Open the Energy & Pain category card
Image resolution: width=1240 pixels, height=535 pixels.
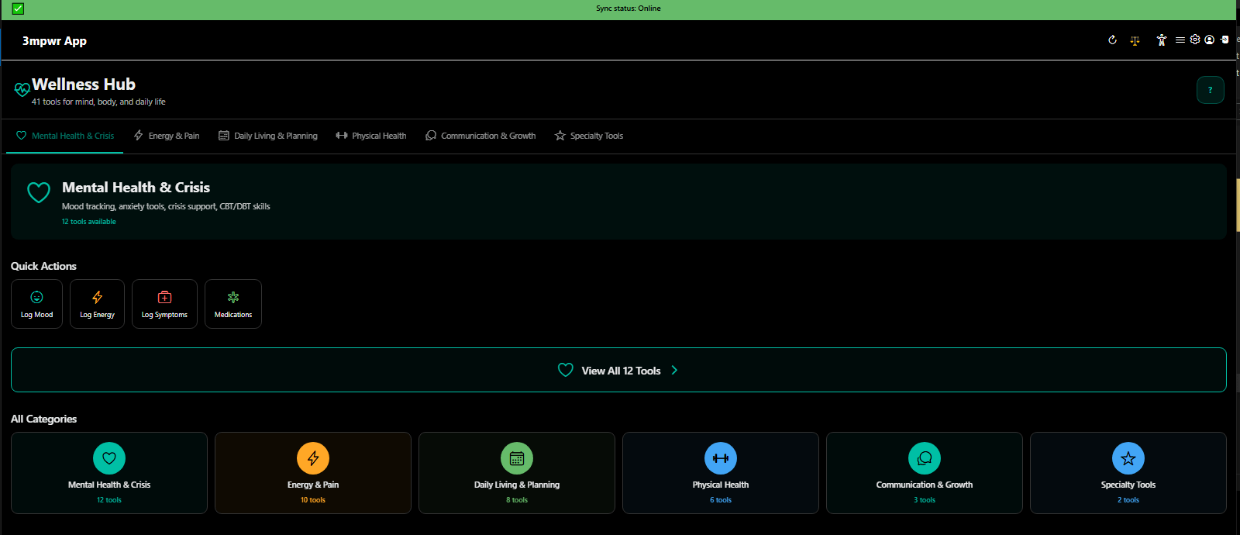point(313,473)
